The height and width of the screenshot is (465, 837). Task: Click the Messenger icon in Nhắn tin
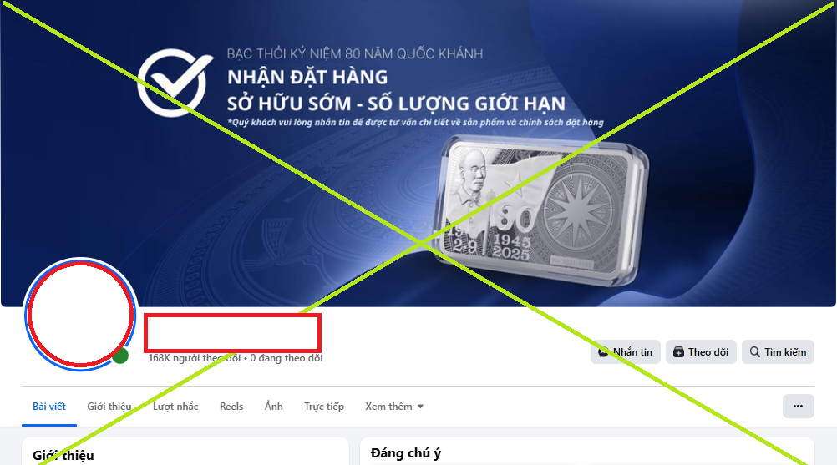pyautogui.click(x=603, y=352)
